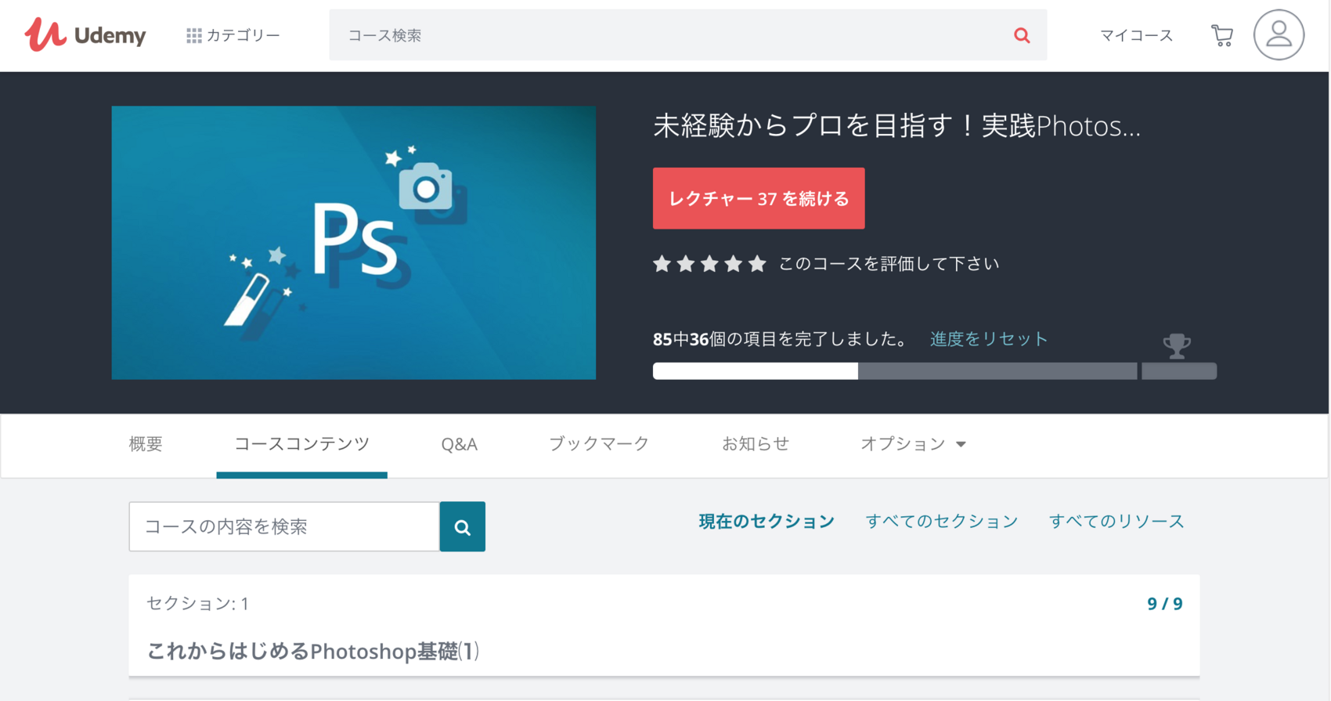
Task: Select the コースコンテンツ tab
Action: click(x=302, y=444)
